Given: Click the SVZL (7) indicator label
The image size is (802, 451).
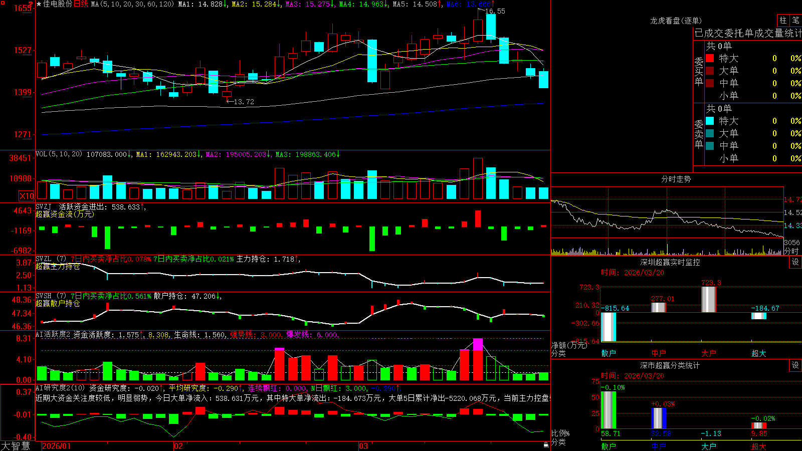Looking at the screenshot, I should pos(51,259).
